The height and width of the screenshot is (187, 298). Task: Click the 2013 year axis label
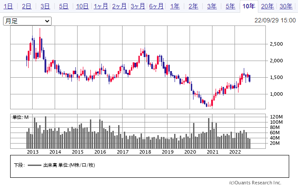click(x=33, y=152)
